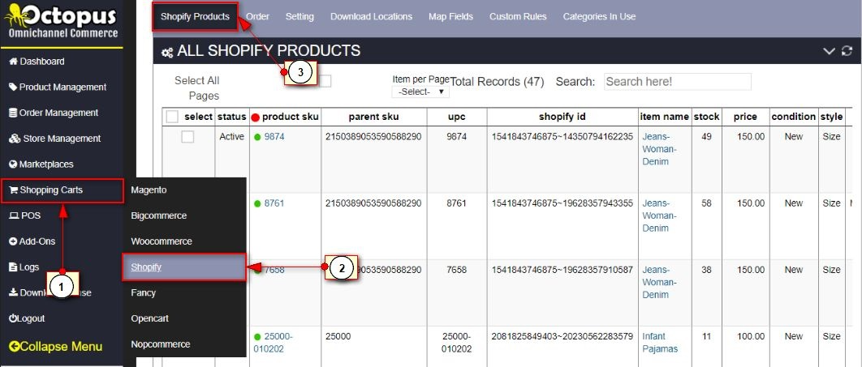Open product SKU 9874 link
The image size is (862, 367).
[274, 137]
